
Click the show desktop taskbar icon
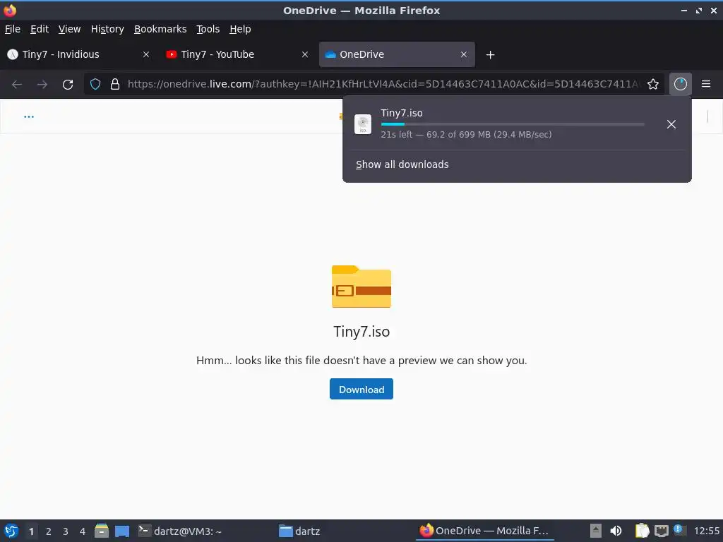coord(122,531)
